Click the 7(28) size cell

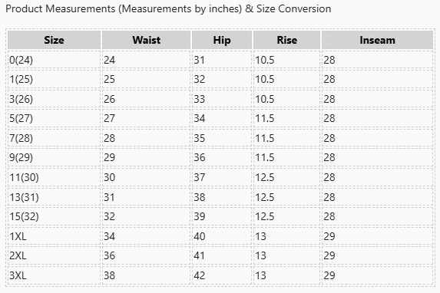tap(54, 138)
